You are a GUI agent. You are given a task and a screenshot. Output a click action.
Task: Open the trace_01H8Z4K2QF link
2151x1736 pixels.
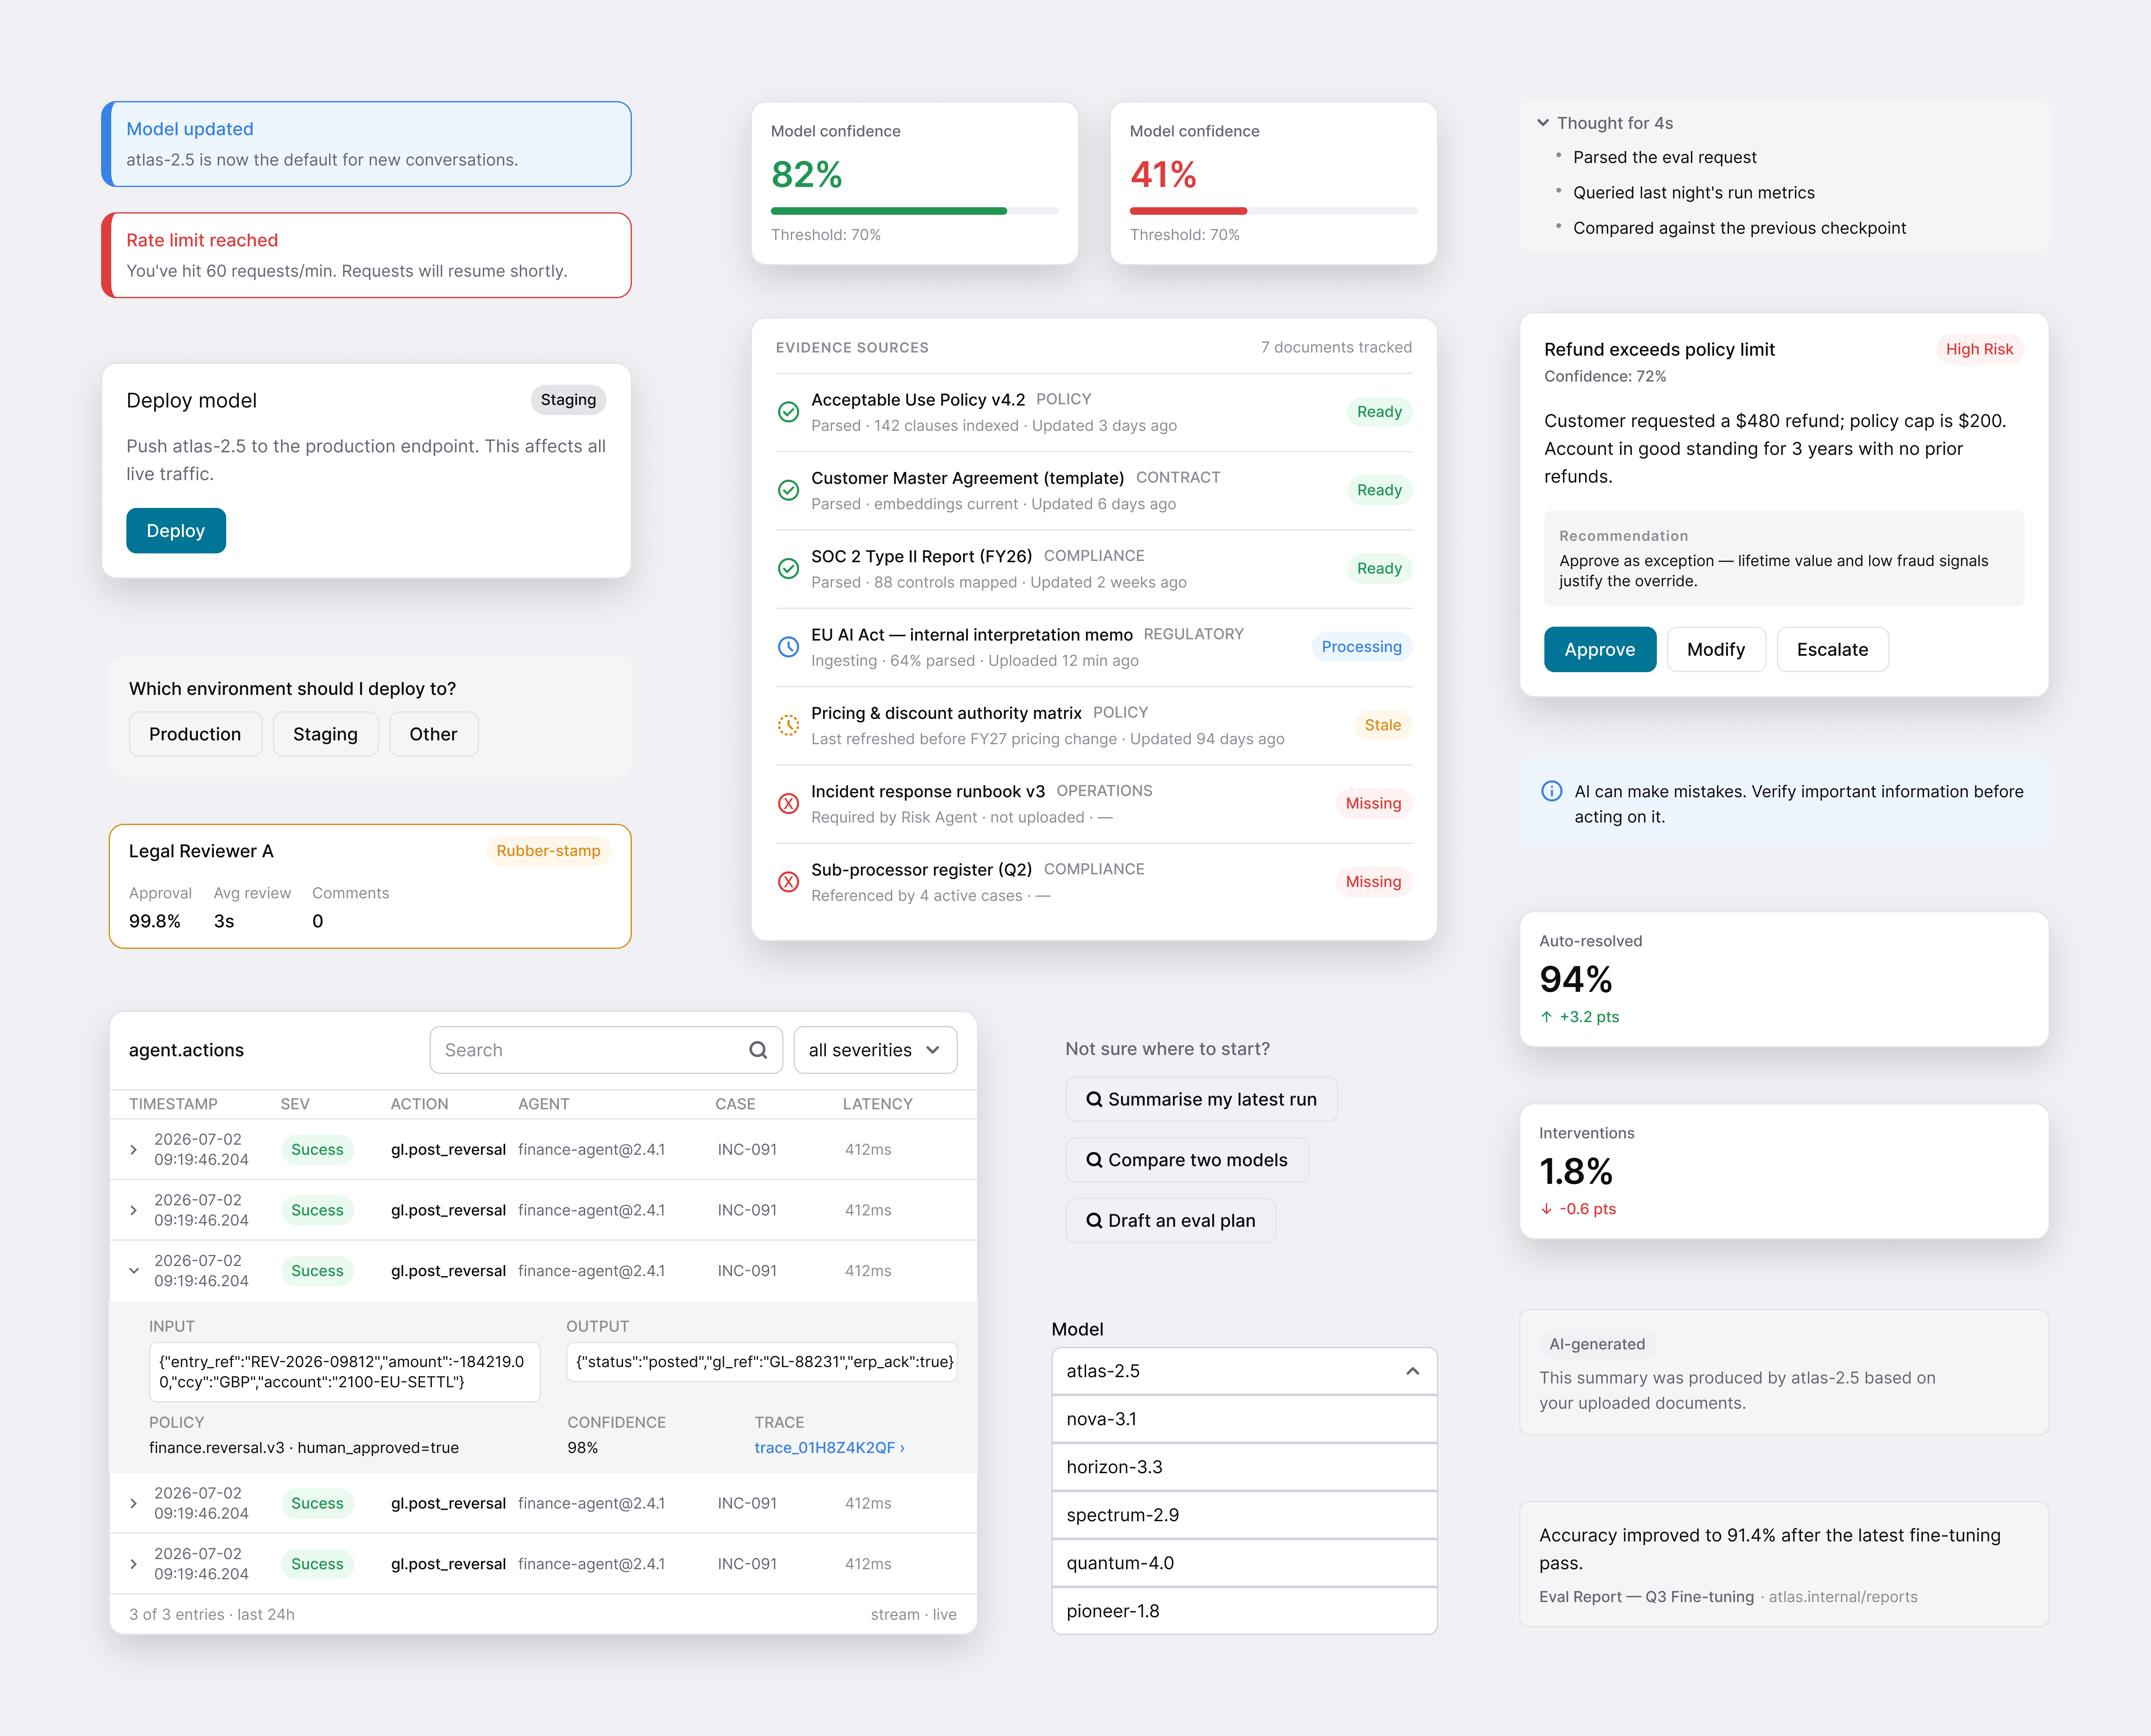click(829, 1448)
